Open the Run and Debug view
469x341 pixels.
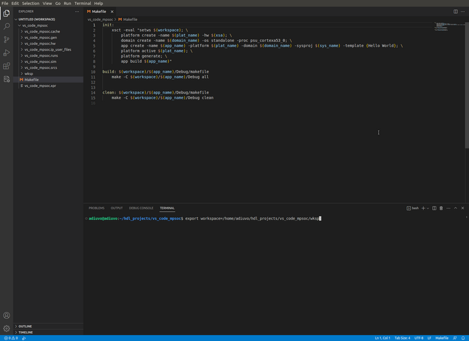tap(7, 53)
